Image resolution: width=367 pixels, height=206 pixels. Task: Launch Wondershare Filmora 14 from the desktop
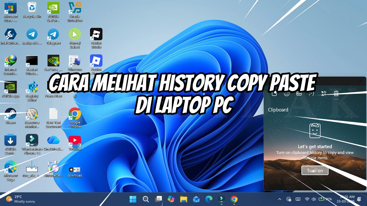point(32,145)
